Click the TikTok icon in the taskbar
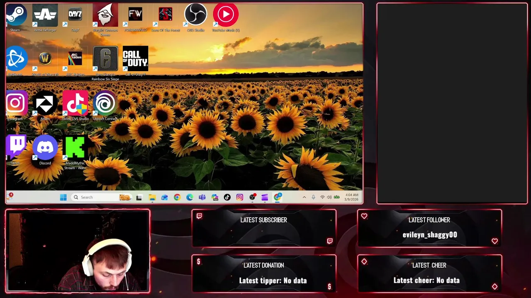The image size is (531, 298). tap(227, 197)
